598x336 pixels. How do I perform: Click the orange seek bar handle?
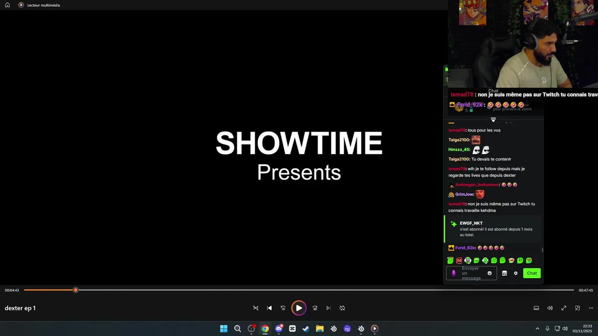click(76, 290)
